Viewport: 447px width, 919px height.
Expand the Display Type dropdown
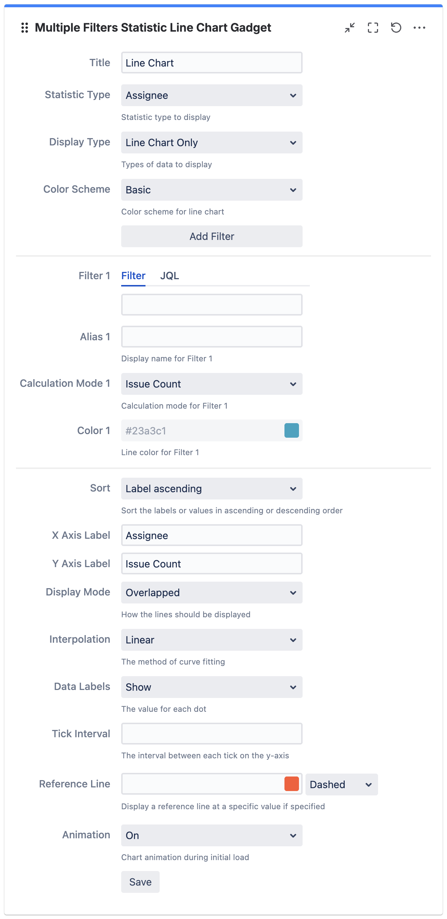click(212, 143)
